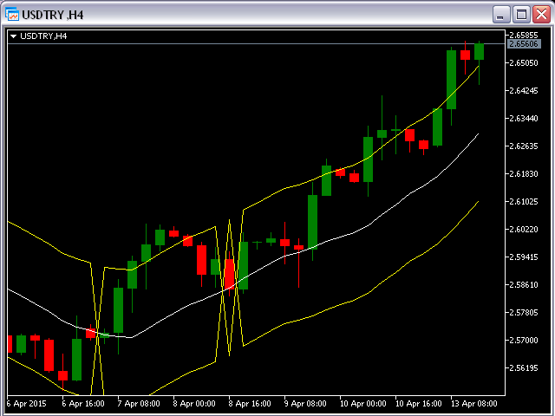Image resolution: width=555 pixels, height=416 pixels.
Task: Click the 2.57805 price scale label
Action: 524,312
